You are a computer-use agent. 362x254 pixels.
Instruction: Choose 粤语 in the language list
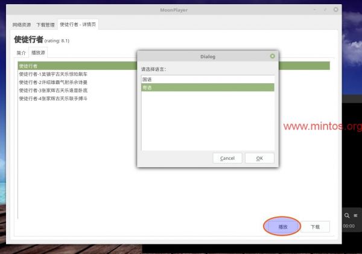coord(147,87)
